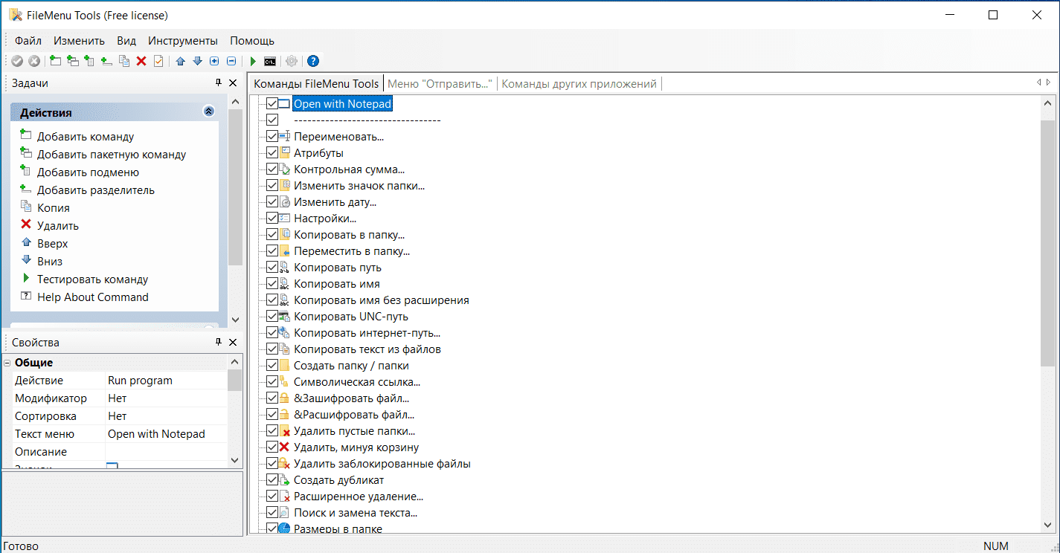The image size is (1060, 553).
Task: Switch to Команды других приложений tab
Action: pos(579,84)
